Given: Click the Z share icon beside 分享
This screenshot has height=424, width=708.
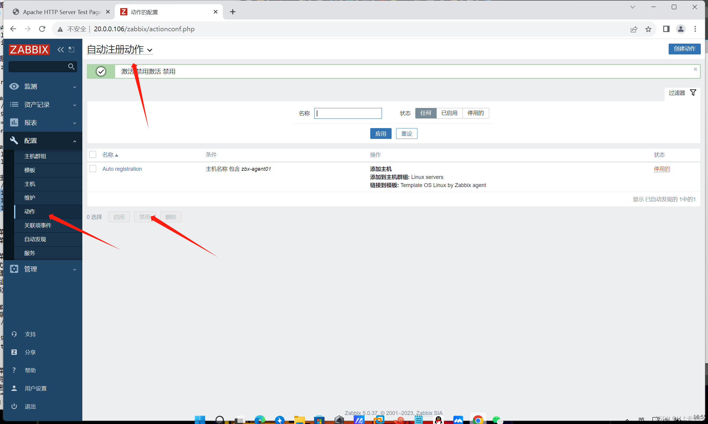Looking at the screenshot, I should 14,352.
